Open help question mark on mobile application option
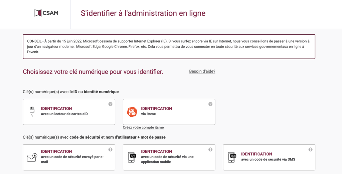This screenshot has width=342, height=174. pos(210,149)
